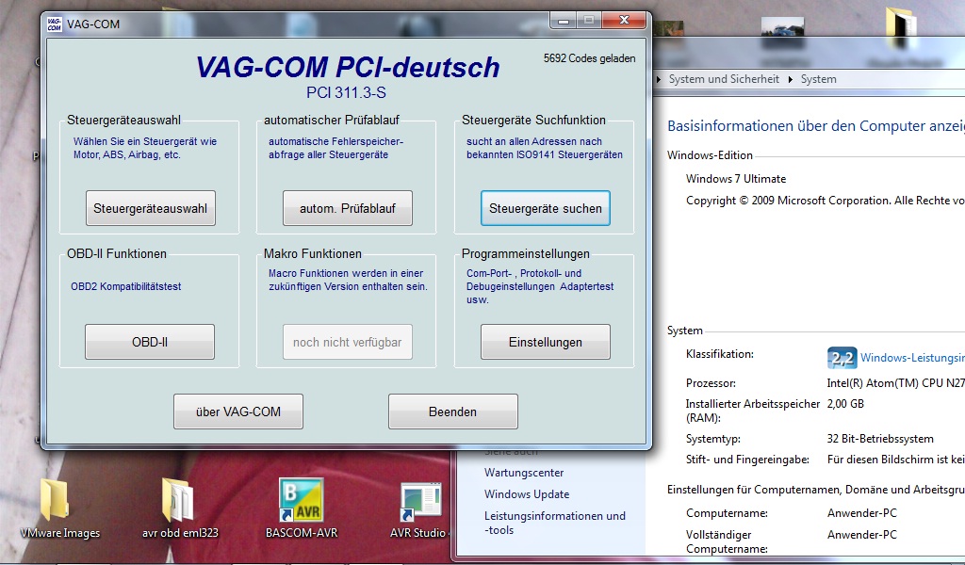
Task: Click the VAG-COM title bar icon
Action: tap(57, 24)
